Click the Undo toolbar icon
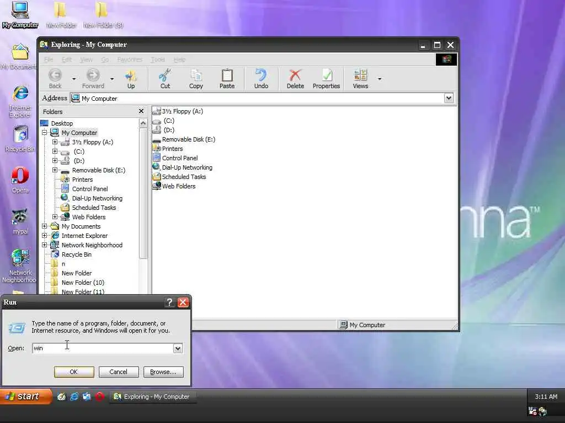 click(x=261, y=78)
